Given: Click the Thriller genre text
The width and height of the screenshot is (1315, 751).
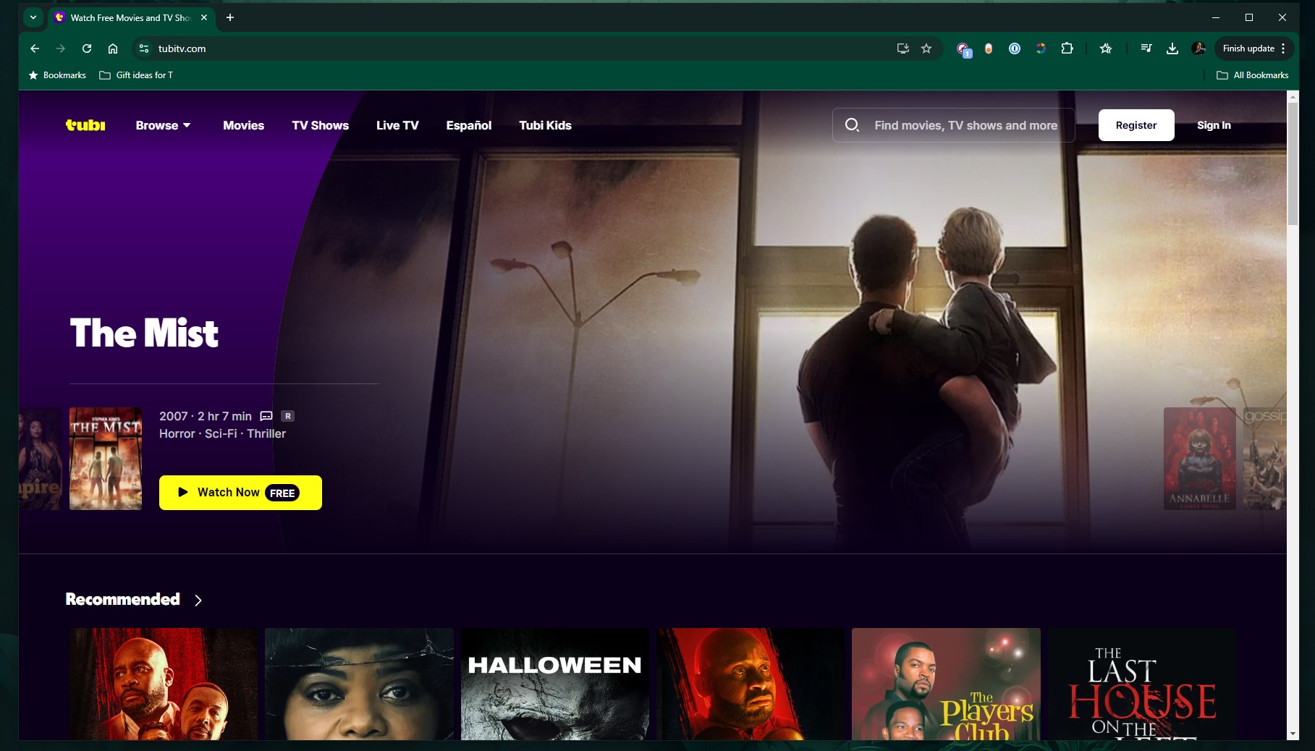Looking at the screenshot, I should [266, 434].
